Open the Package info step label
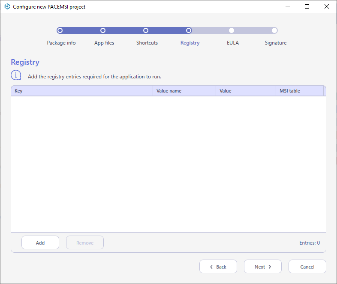Image resolution: width=337 pixels, height=284 pixels. click(x=61, y=43)
